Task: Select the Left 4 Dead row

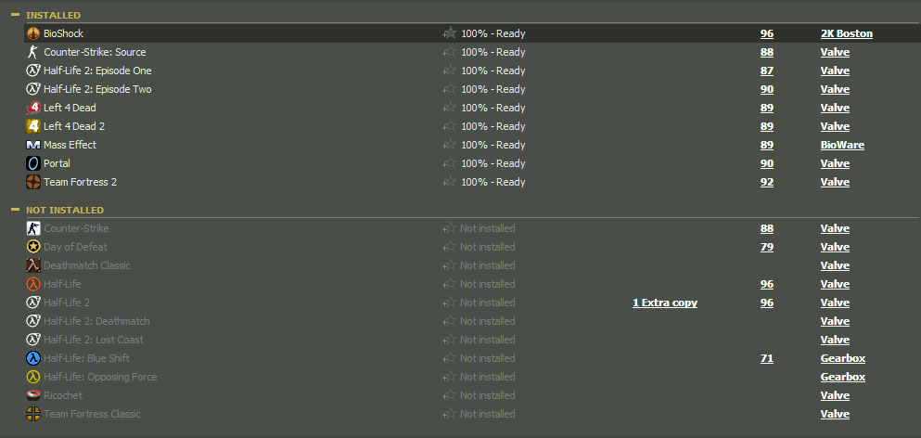Action: [70, 108]
